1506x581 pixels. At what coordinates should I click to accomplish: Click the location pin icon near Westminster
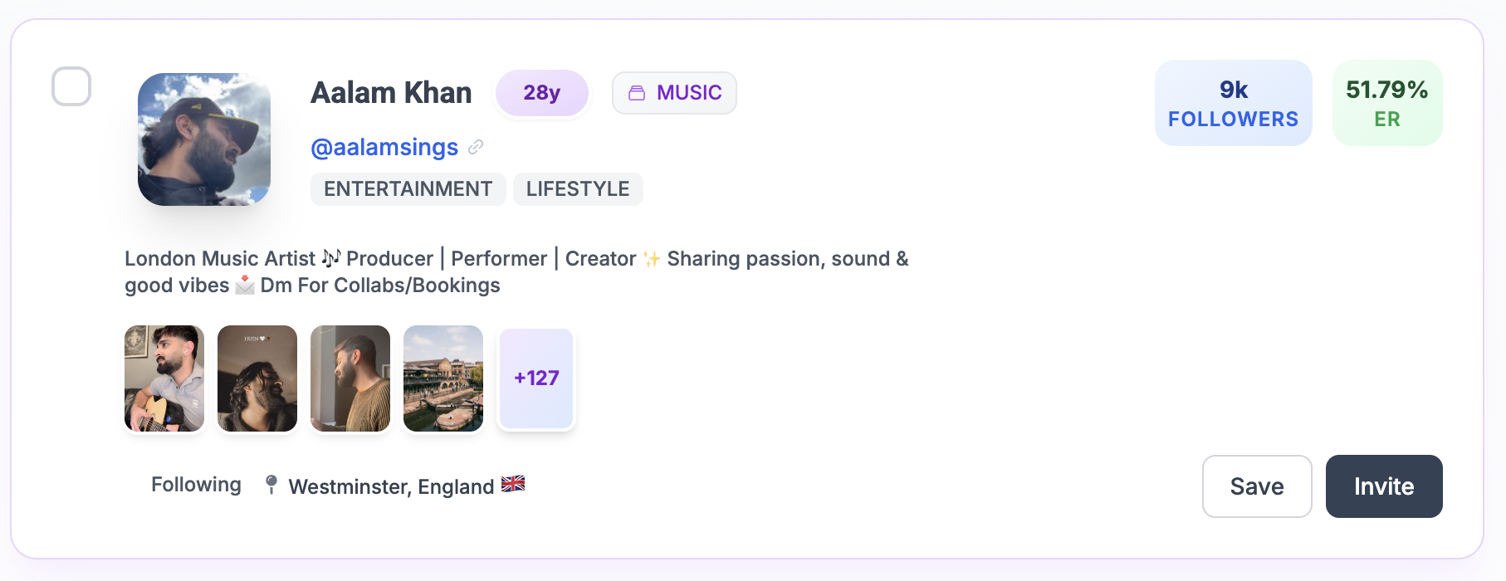(x=271, y=486)
